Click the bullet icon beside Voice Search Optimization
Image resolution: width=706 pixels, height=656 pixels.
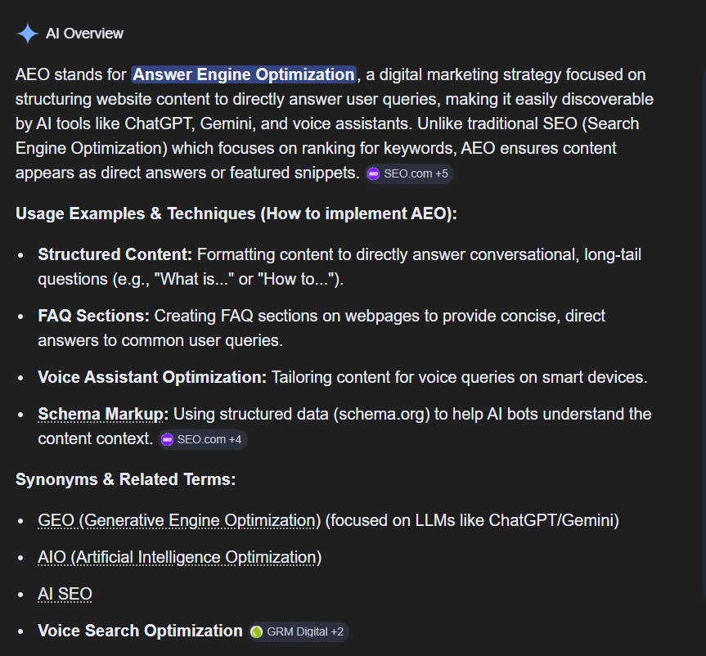pos(20,631)
